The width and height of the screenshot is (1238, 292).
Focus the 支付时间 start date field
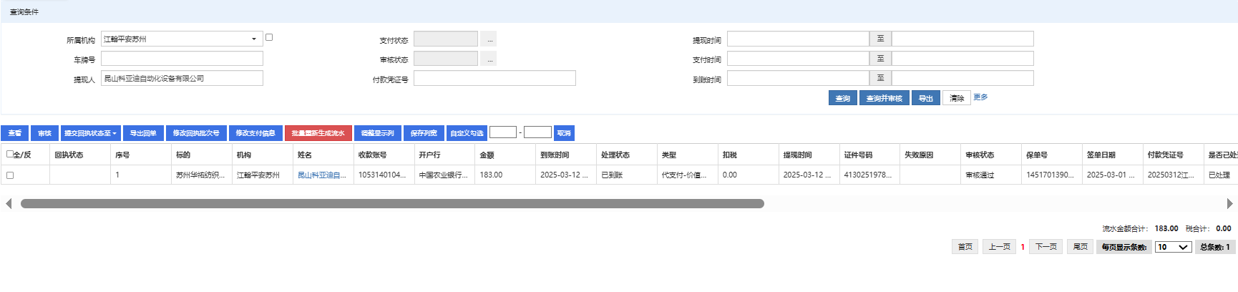click(798, 59)
